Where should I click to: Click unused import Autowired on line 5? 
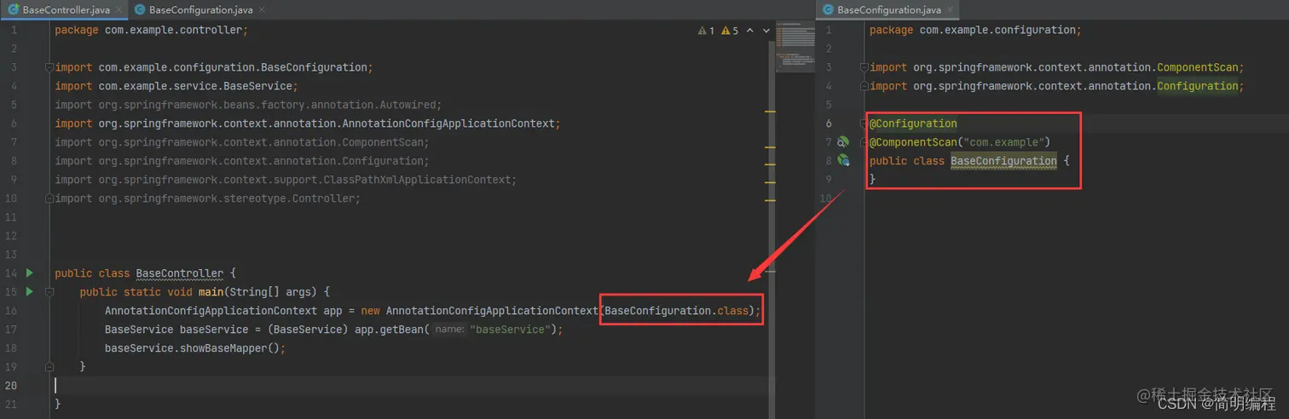coord(248,105)
